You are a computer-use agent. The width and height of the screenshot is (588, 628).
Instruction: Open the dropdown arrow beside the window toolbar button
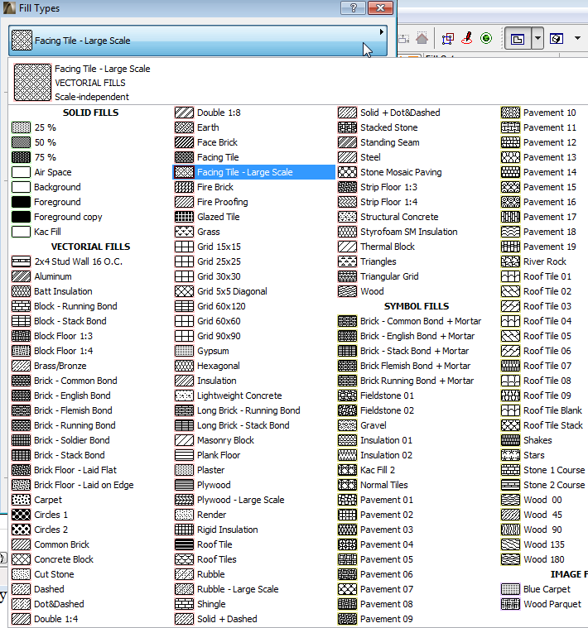[537, 38]
